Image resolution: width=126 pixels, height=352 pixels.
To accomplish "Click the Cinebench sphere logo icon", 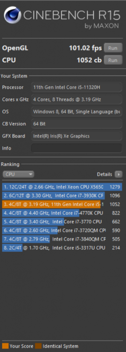I will pyautogui.click(x=13, y=15).
